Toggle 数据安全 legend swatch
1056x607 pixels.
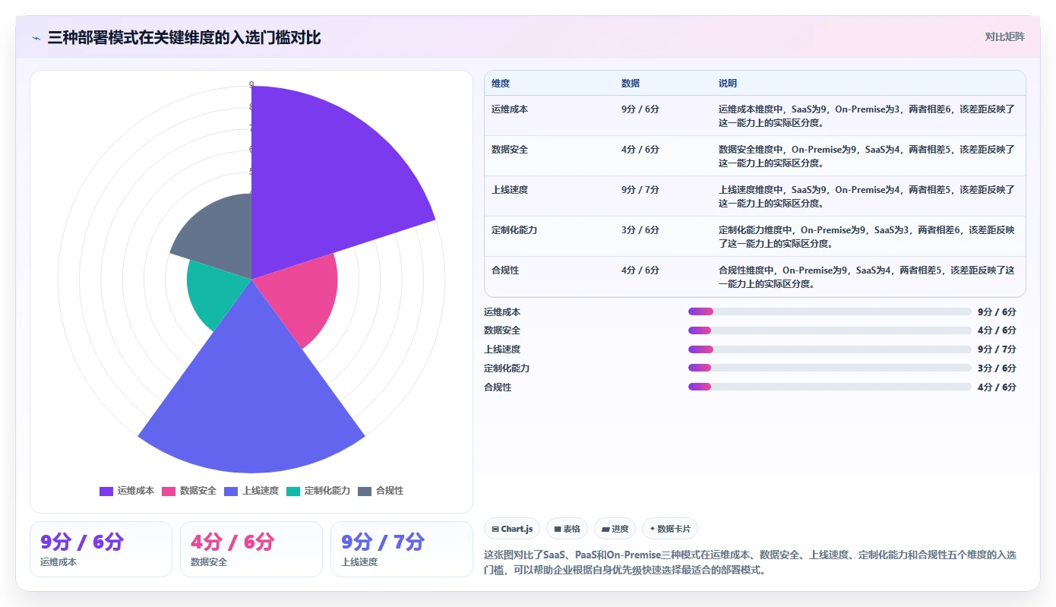(169, 491)
